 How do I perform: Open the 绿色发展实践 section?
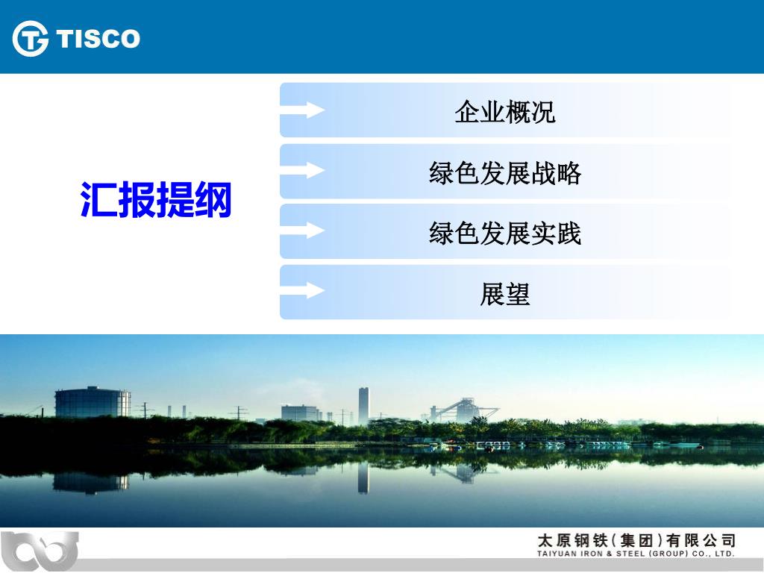pos(505,231)
